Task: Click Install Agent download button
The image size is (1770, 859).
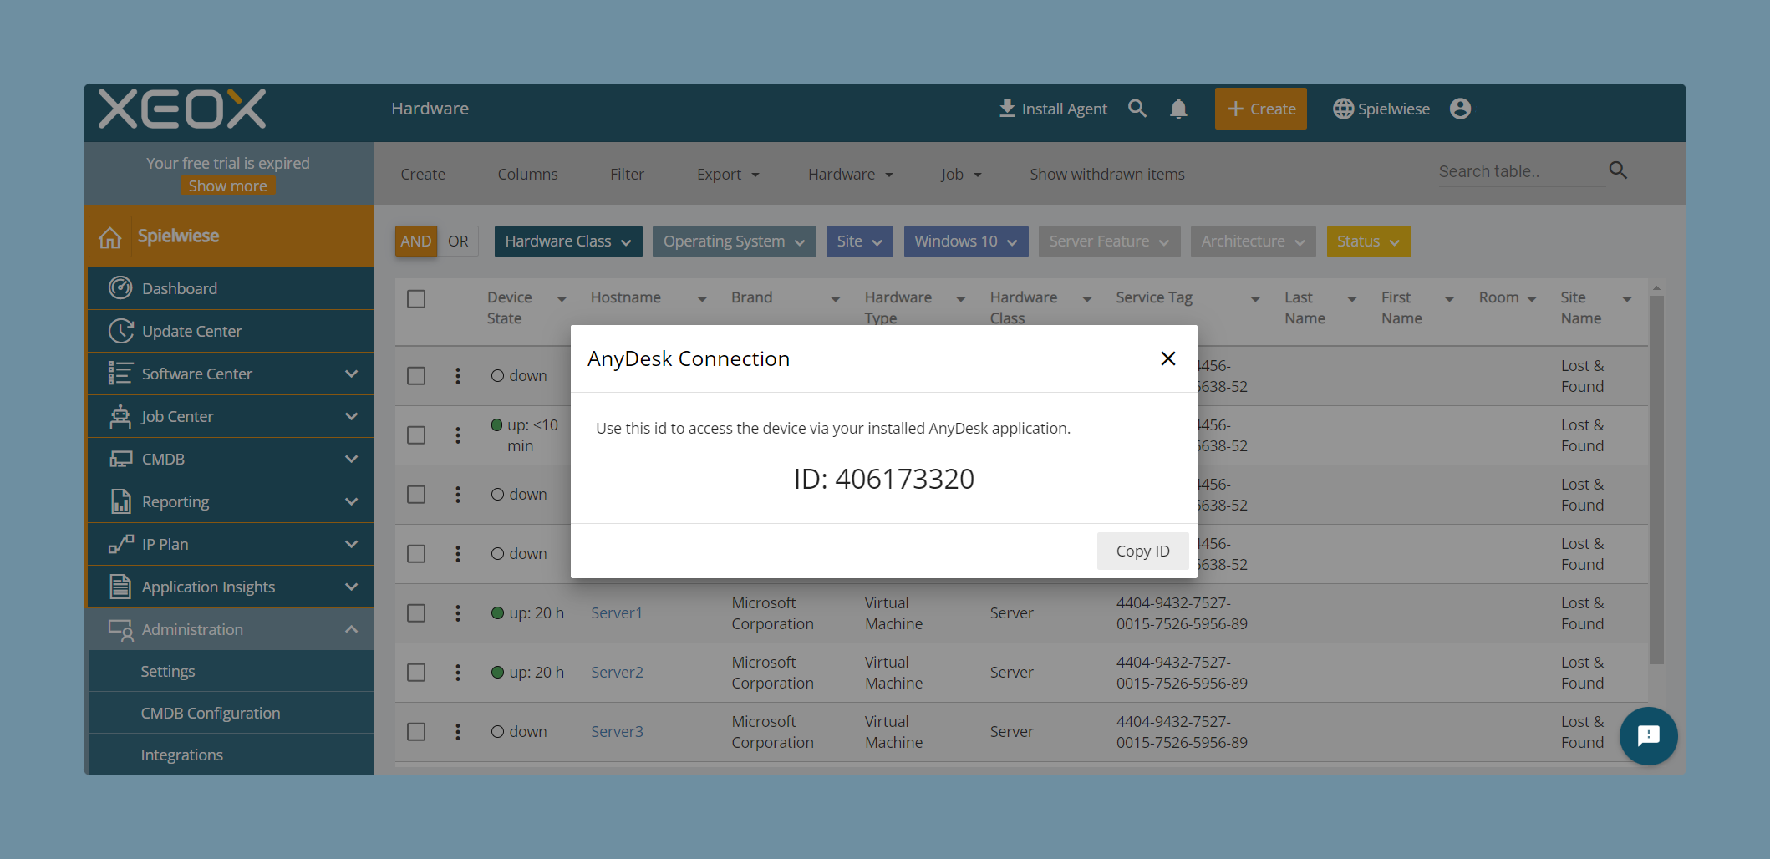Action: 1053,109
